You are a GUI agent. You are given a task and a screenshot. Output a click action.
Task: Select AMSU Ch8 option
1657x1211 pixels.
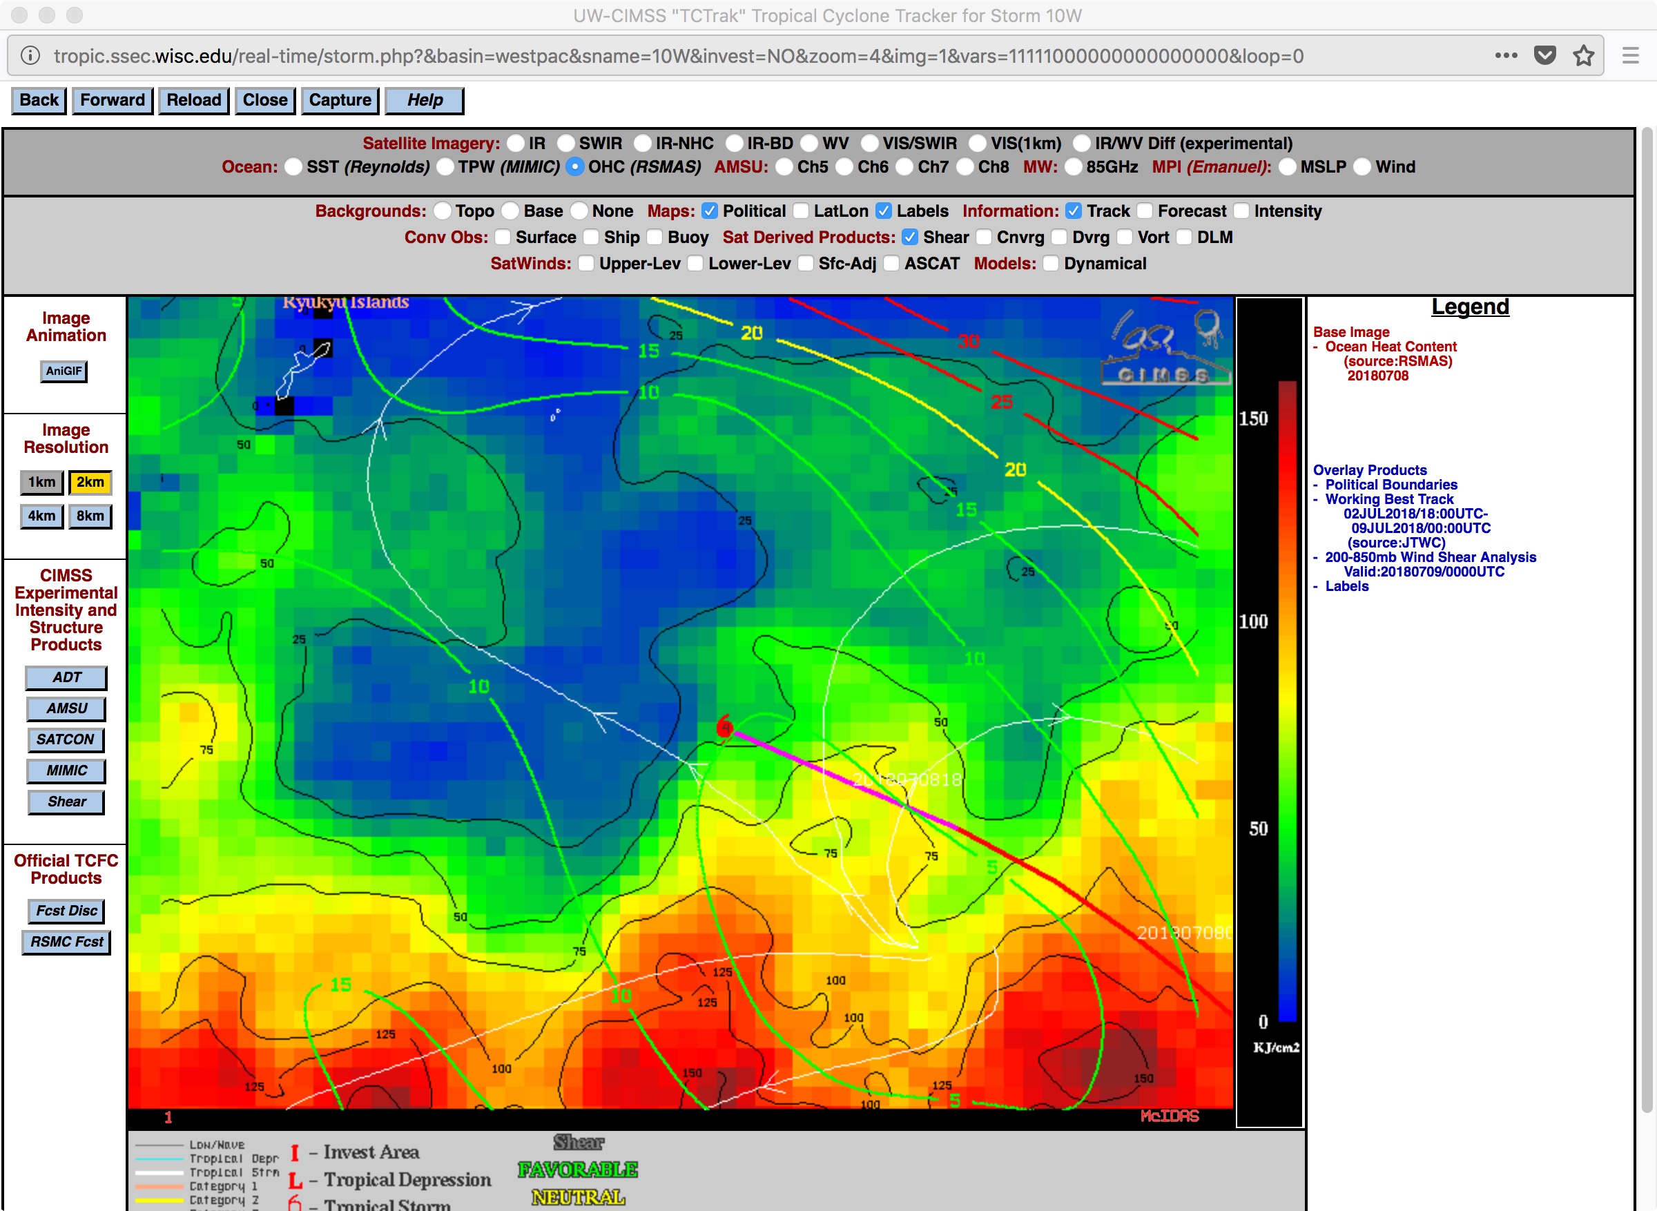pyautogui.click(x=966, y=167)
